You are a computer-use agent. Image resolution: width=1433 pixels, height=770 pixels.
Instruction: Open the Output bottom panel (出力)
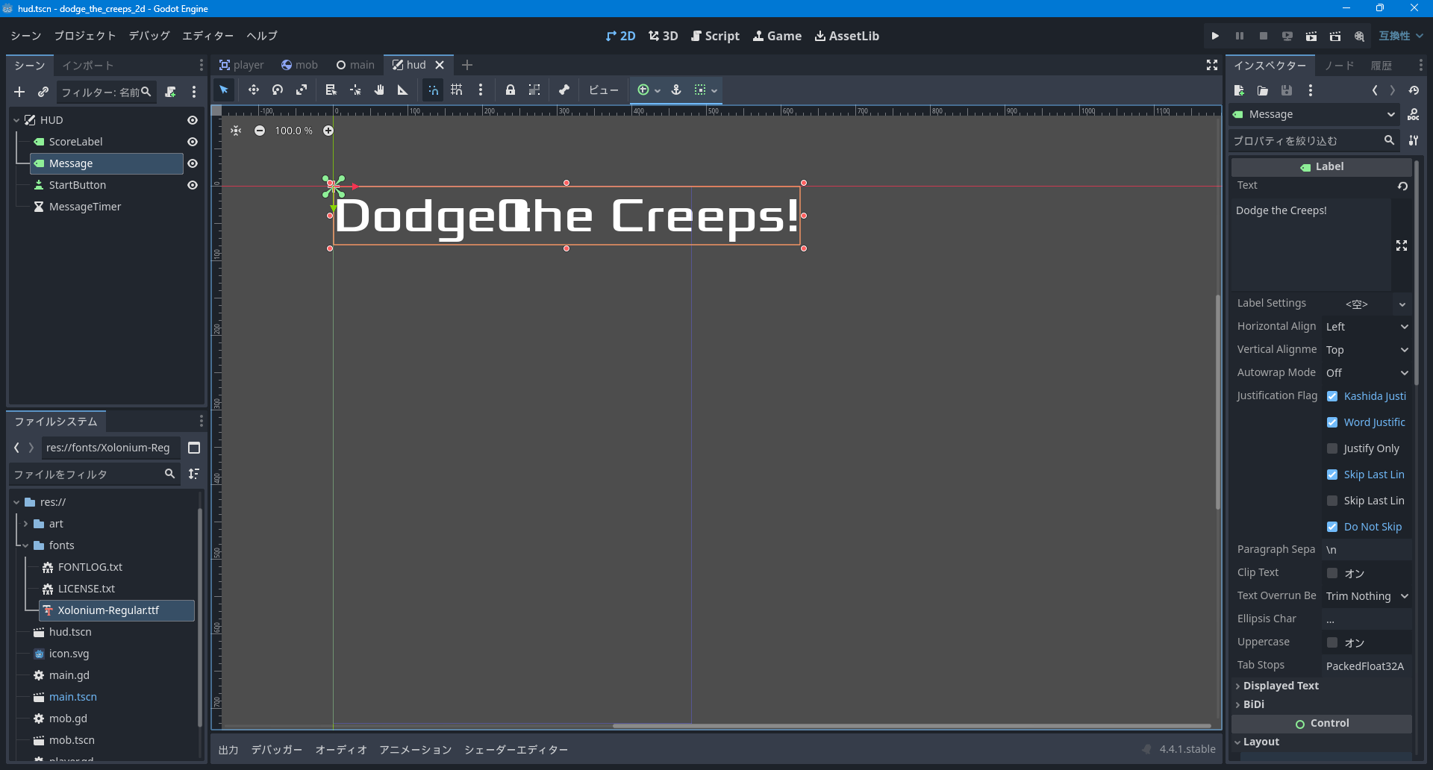pos(228,750)
